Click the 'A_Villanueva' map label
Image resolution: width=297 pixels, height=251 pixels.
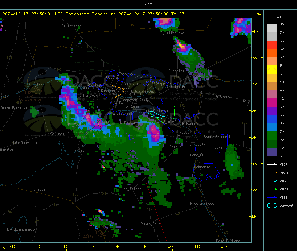pyautogui.click(x=172, y=33)
